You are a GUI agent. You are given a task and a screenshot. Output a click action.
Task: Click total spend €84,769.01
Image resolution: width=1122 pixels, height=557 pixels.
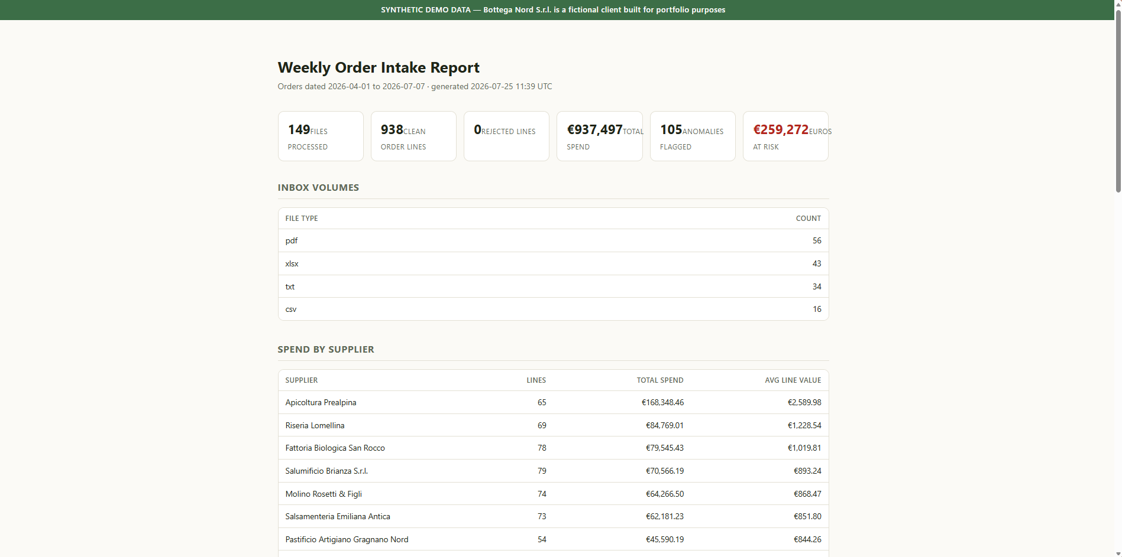[665, 425]
